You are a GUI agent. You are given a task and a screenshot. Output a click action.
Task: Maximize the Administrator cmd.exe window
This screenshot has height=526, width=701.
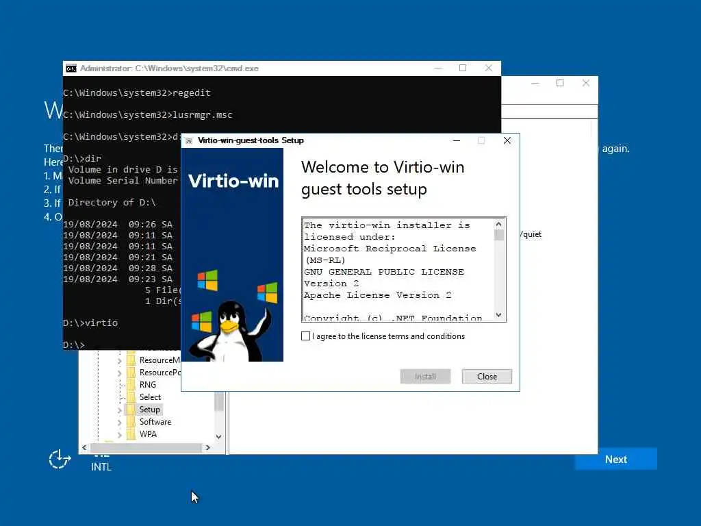pos(463,68)
